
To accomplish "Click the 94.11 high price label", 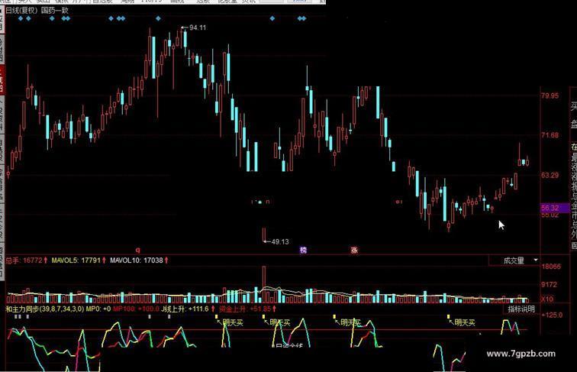I will [x=198, y=27].
